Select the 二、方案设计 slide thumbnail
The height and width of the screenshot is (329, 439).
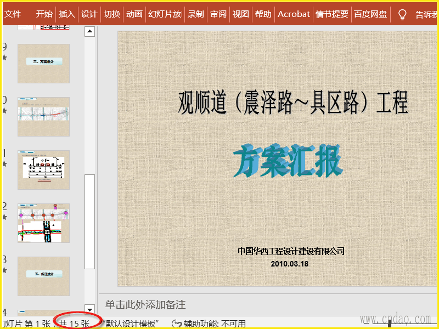44,64
